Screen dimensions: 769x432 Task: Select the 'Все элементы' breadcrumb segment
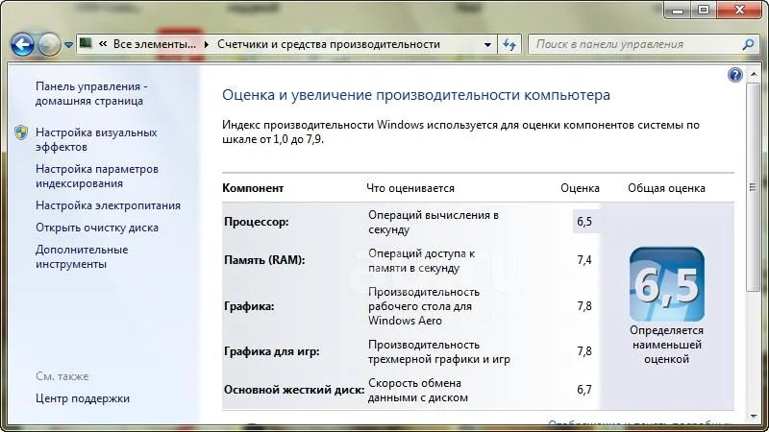(x=156, y=44)
